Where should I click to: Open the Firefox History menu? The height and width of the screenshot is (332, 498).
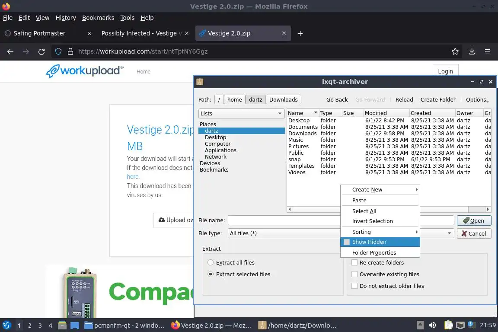(66, 18)
